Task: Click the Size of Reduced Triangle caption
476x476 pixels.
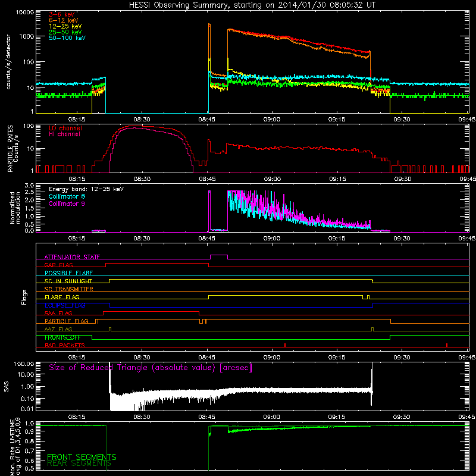Action: 151,368
